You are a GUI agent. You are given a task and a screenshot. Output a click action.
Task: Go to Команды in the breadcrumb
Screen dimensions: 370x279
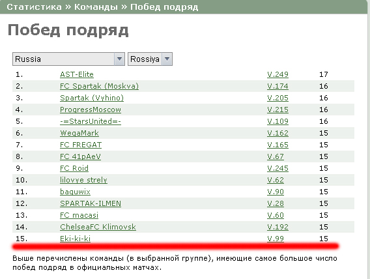[96, 7]
